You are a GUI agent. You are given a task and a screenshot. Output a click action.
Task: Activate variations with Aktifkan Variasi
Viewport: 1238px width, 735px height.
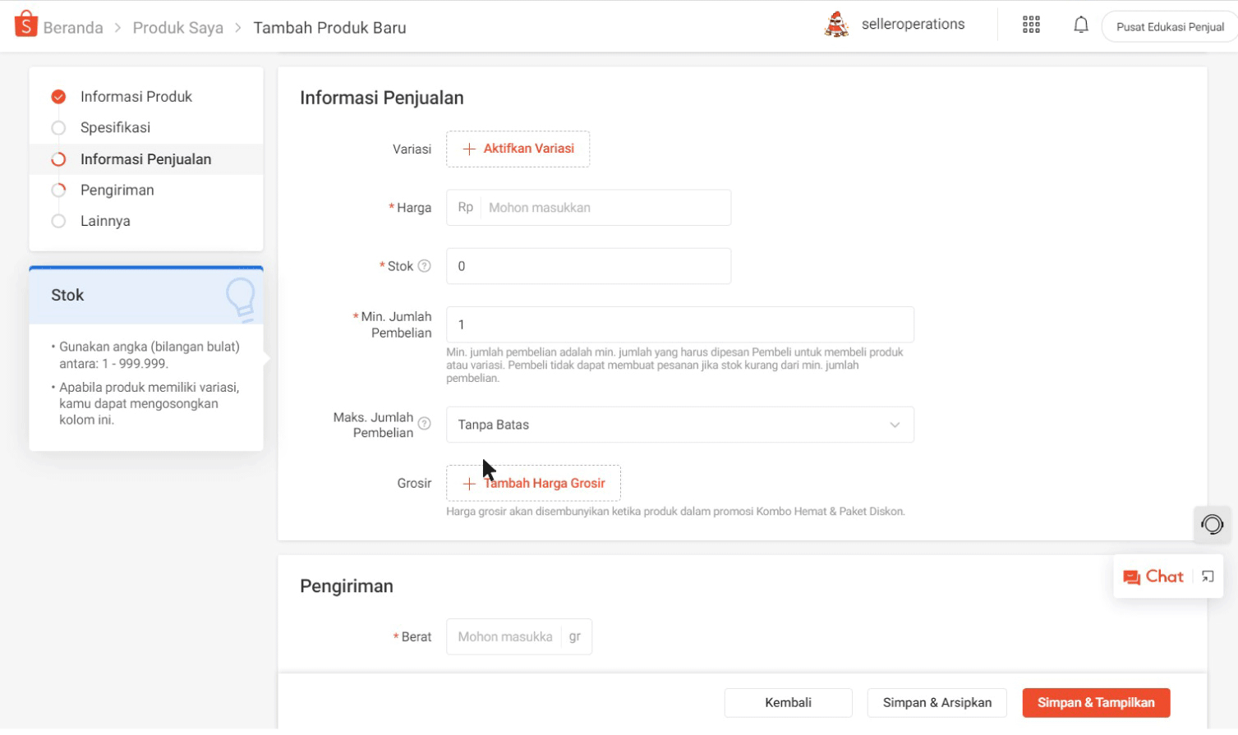(x=518, y=149)
